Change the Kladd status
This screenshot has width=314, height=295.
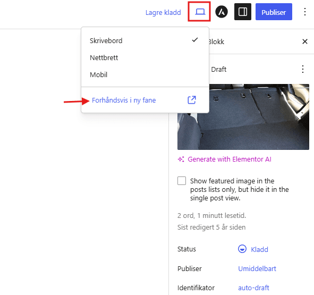coord(259,249)
